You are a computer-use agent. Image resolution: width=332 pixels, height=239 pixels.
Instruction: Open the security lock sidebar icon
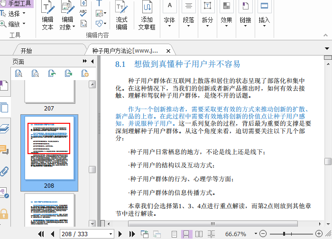pyautogui.click(x=4, y=214)
